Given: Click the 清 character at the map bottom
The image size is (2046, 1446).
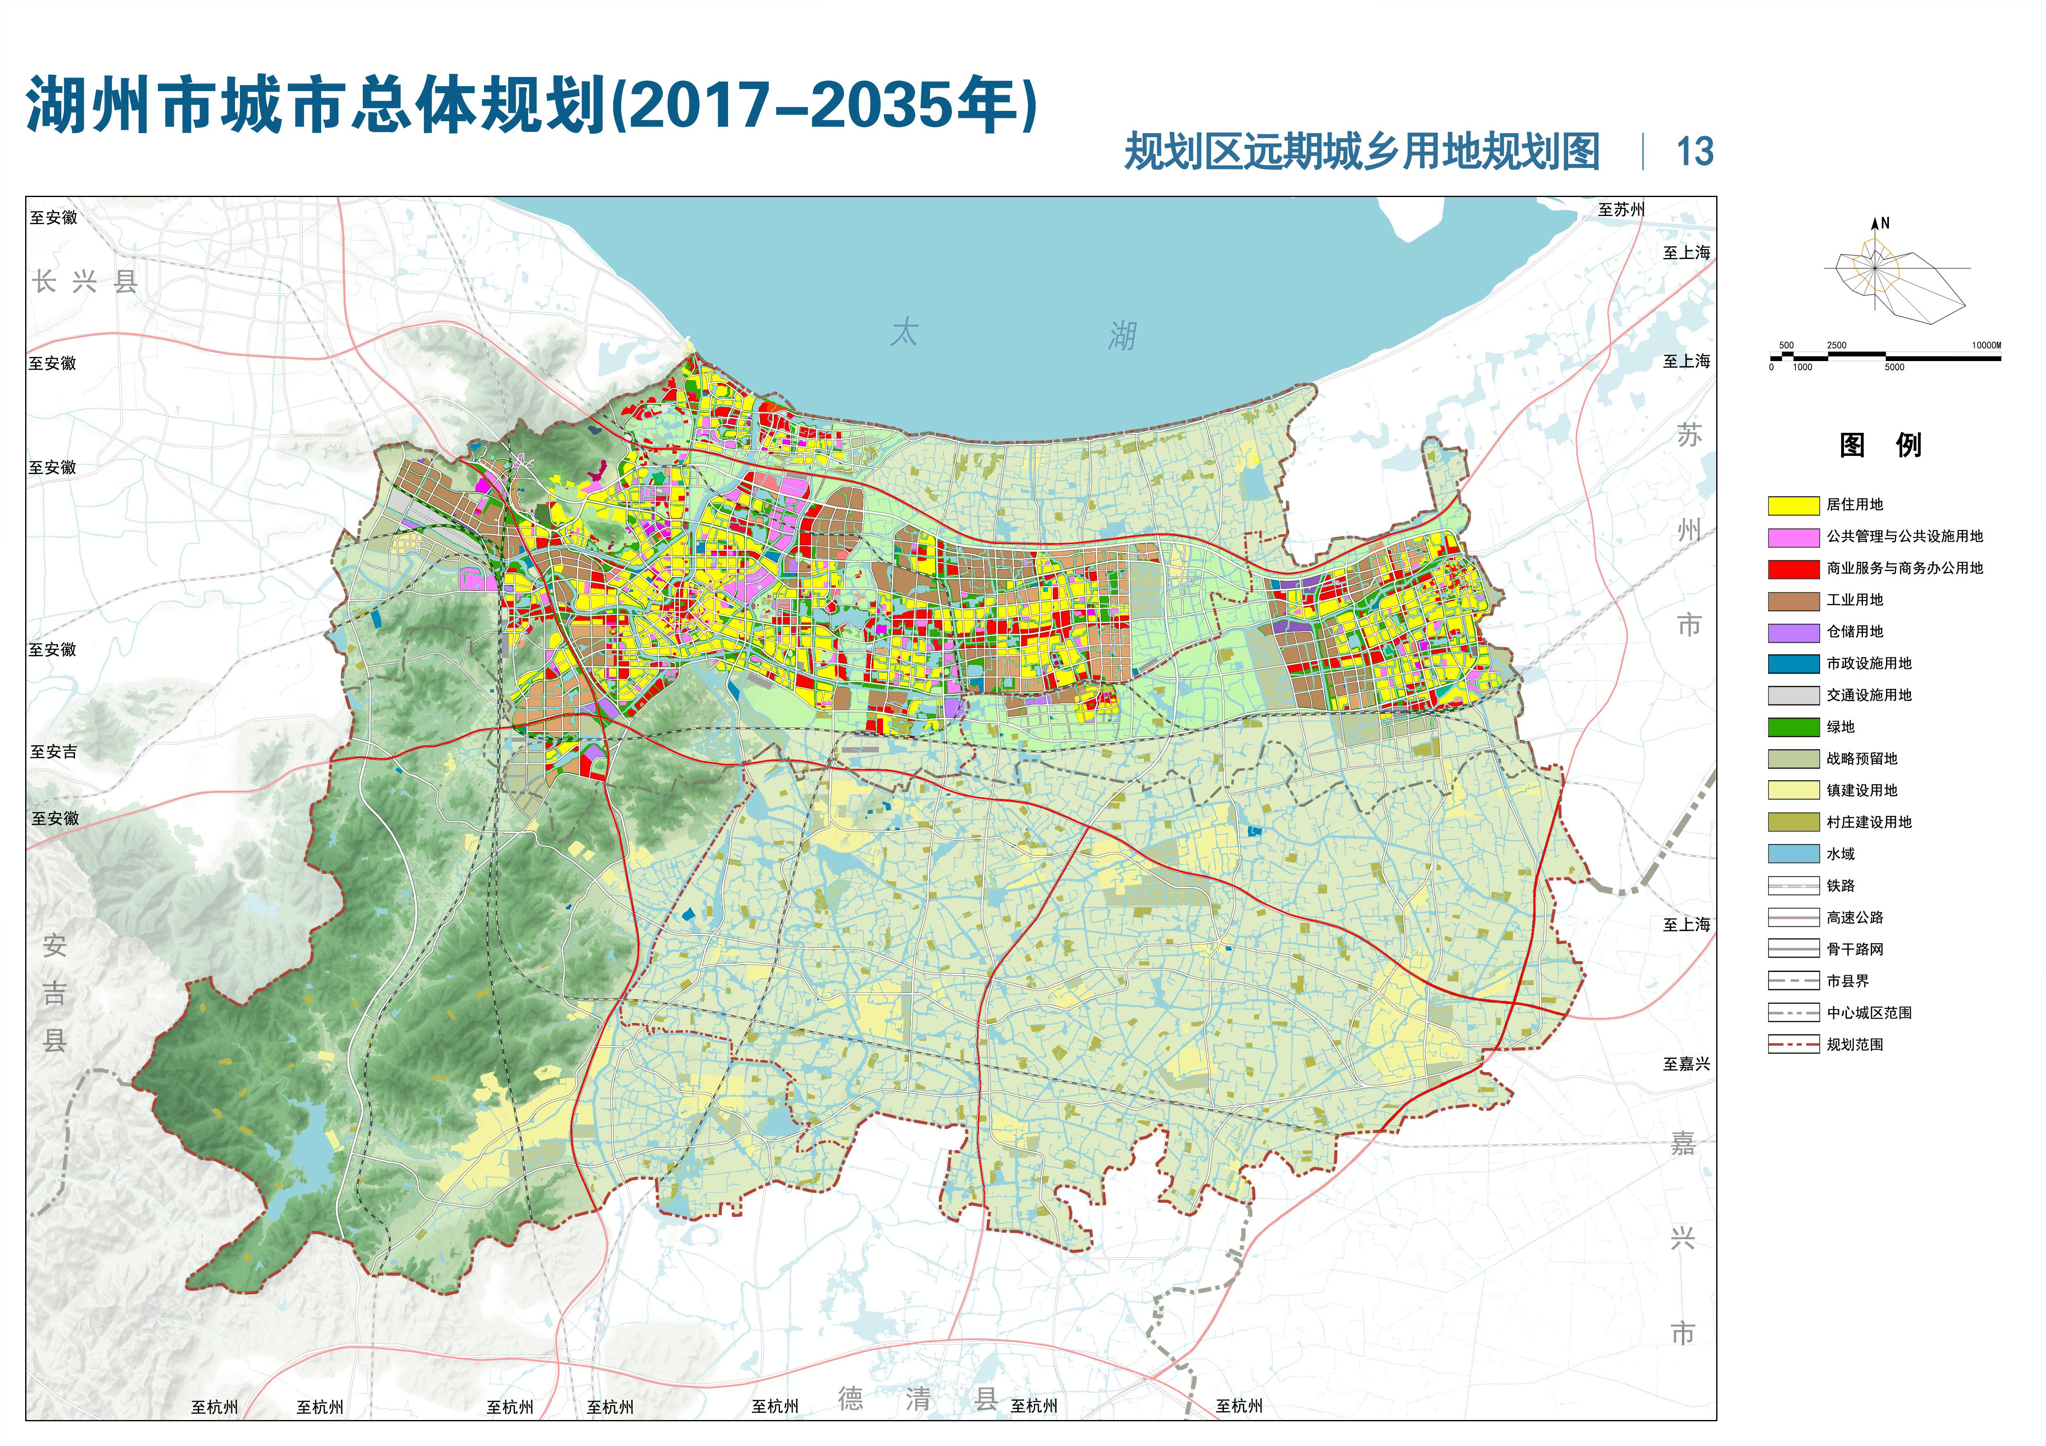Looking at the screenshot, I should pos(918,1399).
